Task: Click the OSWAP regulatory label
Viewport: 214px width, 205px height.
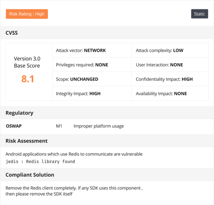Action: point(14,126)
